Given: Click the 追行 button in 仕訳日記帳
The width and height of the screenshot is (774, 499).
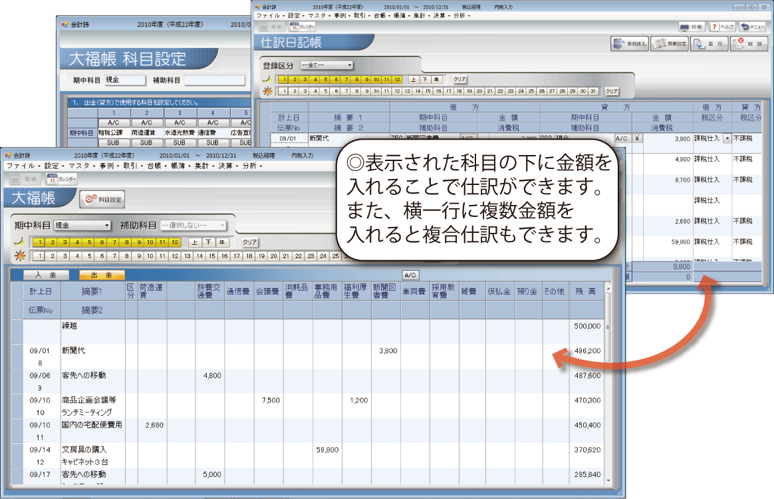Looking at the screenshot, I should coord(709,44).
